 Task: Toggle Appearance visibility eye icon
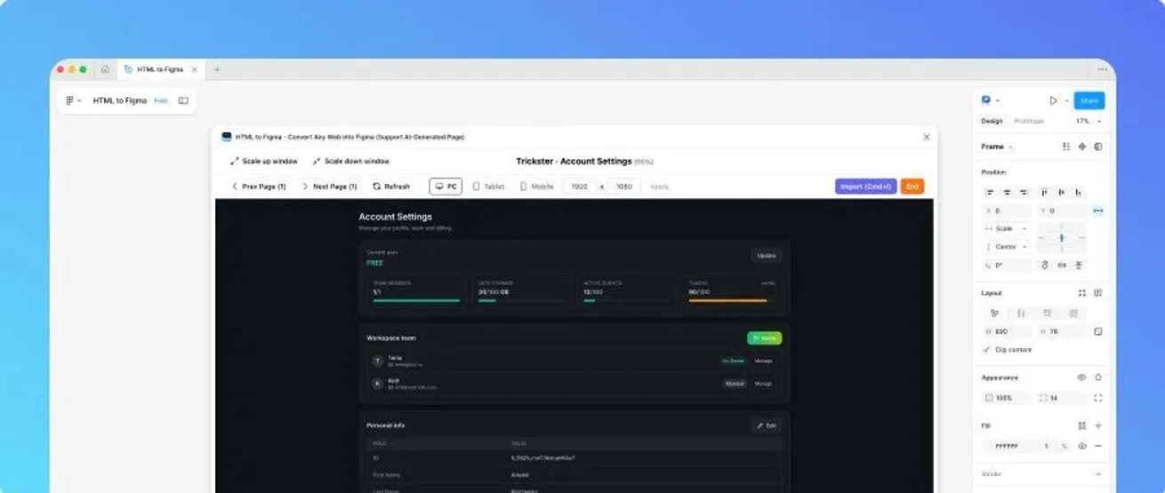1082,378
